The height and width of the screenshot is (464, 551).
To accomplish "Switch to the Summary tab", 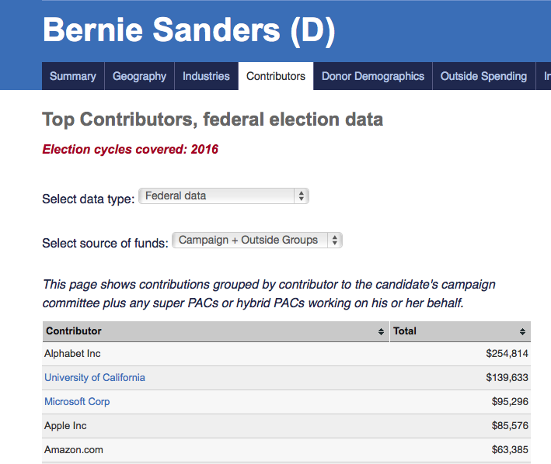I will click(x=73, y=76).
